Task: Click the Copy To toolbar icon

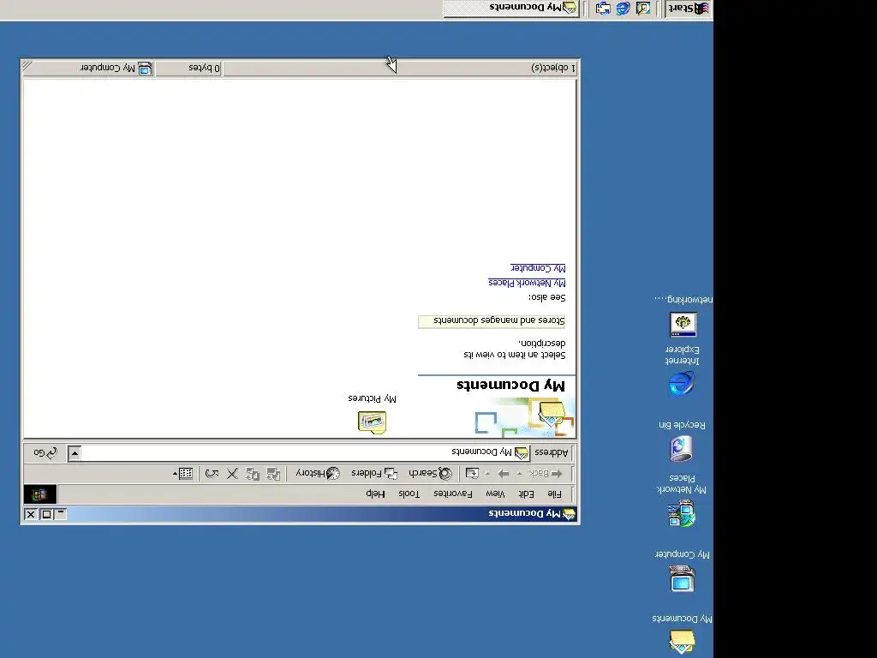Action: click(x=253, y=474)
